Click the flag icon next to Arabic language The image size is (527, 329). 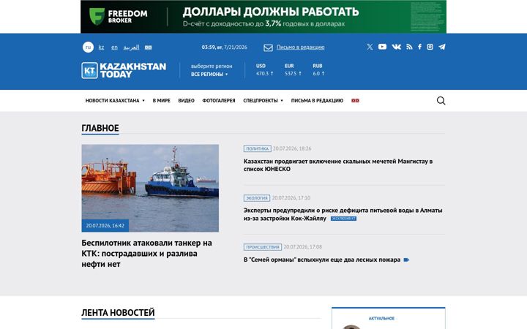click(148, 48)
